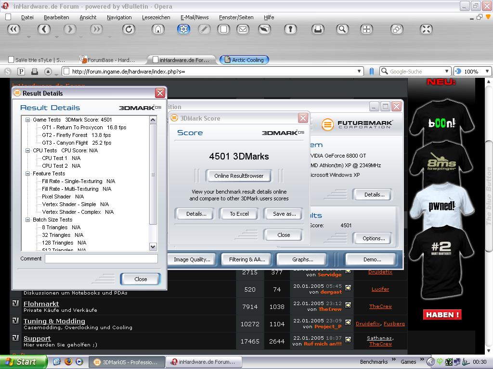Cascade windows using the overlapping pages icon
493x369 pixels.
click(397, 29)
